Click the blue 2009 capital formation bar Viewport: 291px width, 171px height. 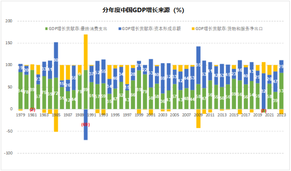pyautogui.click(x=198, y=65)
